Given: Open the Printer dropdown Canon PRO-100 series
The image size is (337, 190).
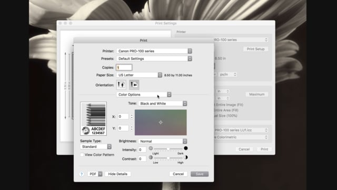Looking at the screenshot, I should point(154,51).
